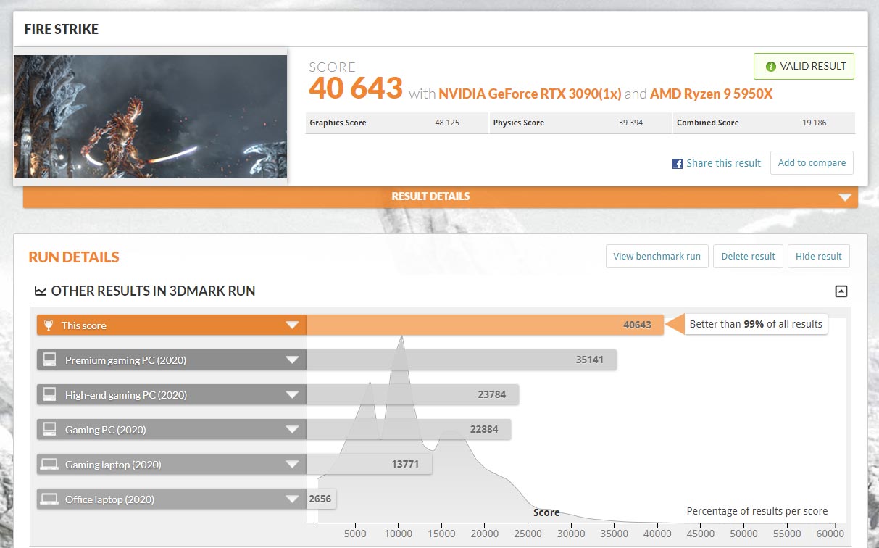879x548 pixels.
Task: Click the desktop icon beside High-end gaming PC (2020)
Action: [x=50, y=394]
